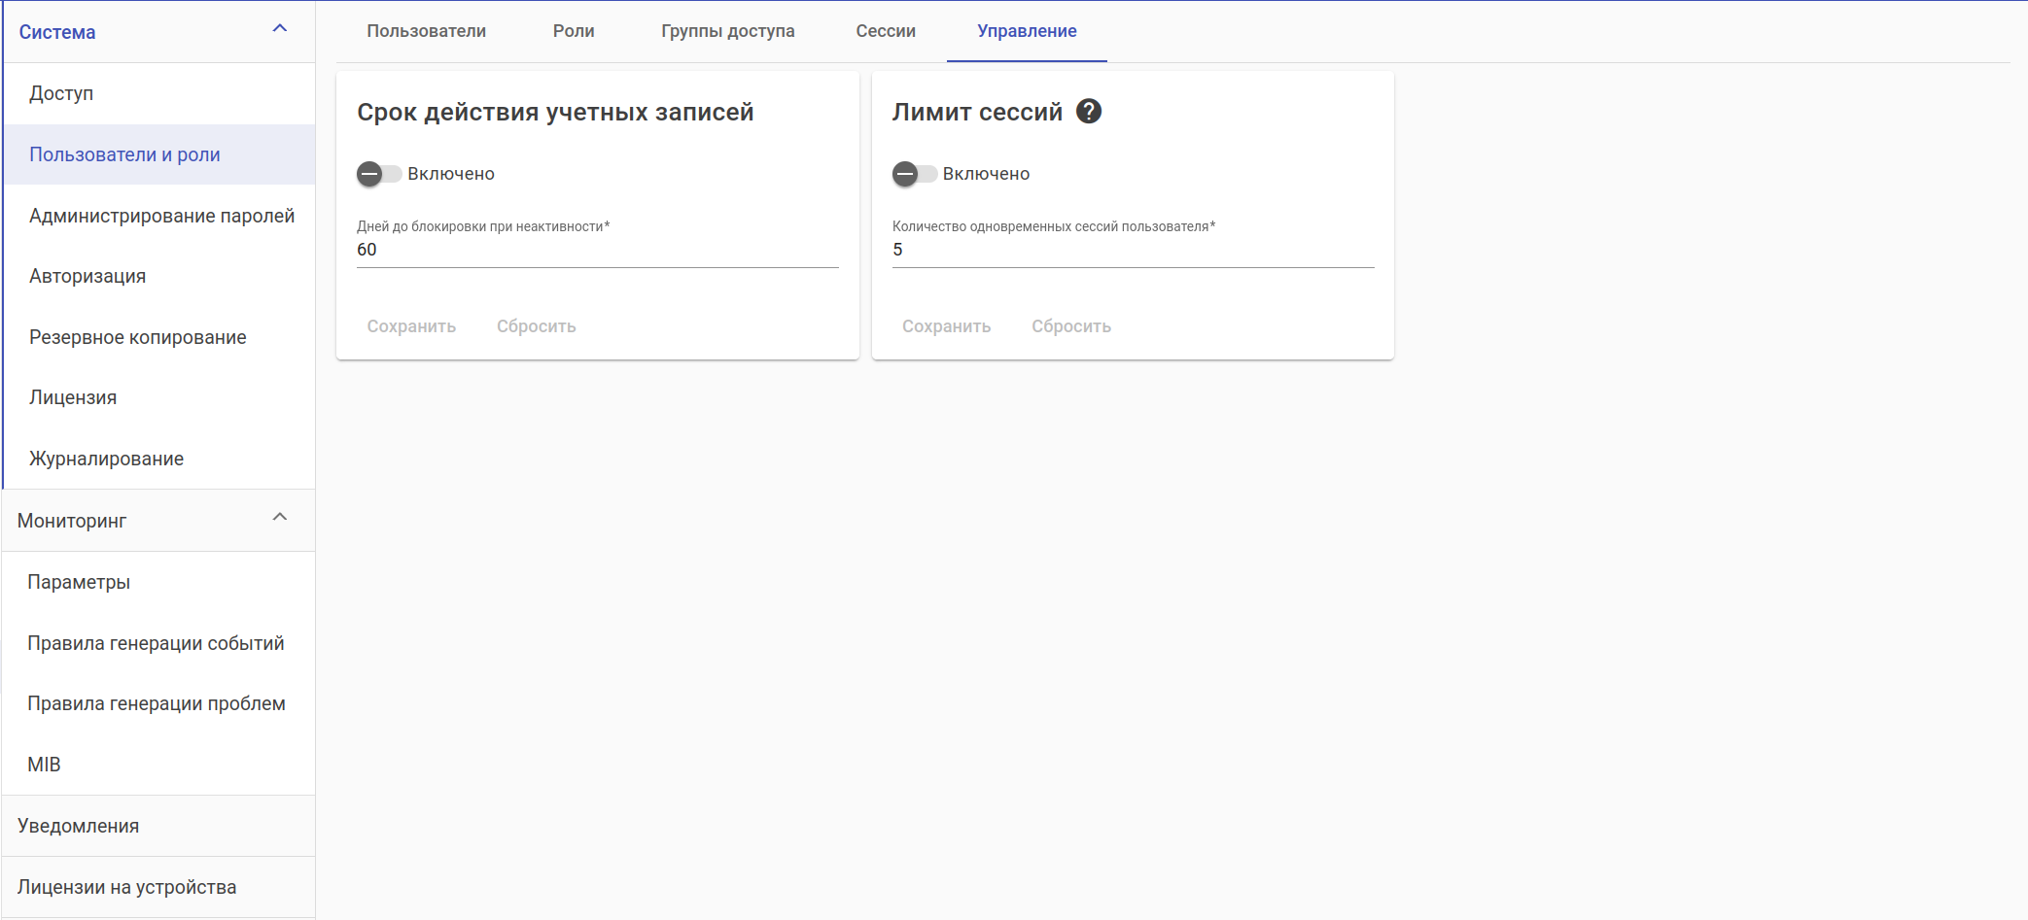Enable the account expiration toggle
Screen dimensions: 2028x920
pos(378,174)
